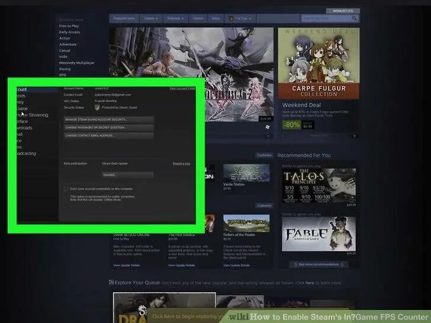Image resolution: width=431 pixels, height=323 pixels.
Task: Open the Software dropdown in store nav
Action: (x=175, y=18)
